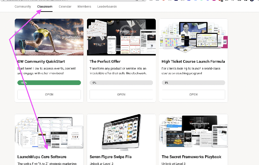Click High Ticket Course Launch Formula title

[x=193, y=61]
